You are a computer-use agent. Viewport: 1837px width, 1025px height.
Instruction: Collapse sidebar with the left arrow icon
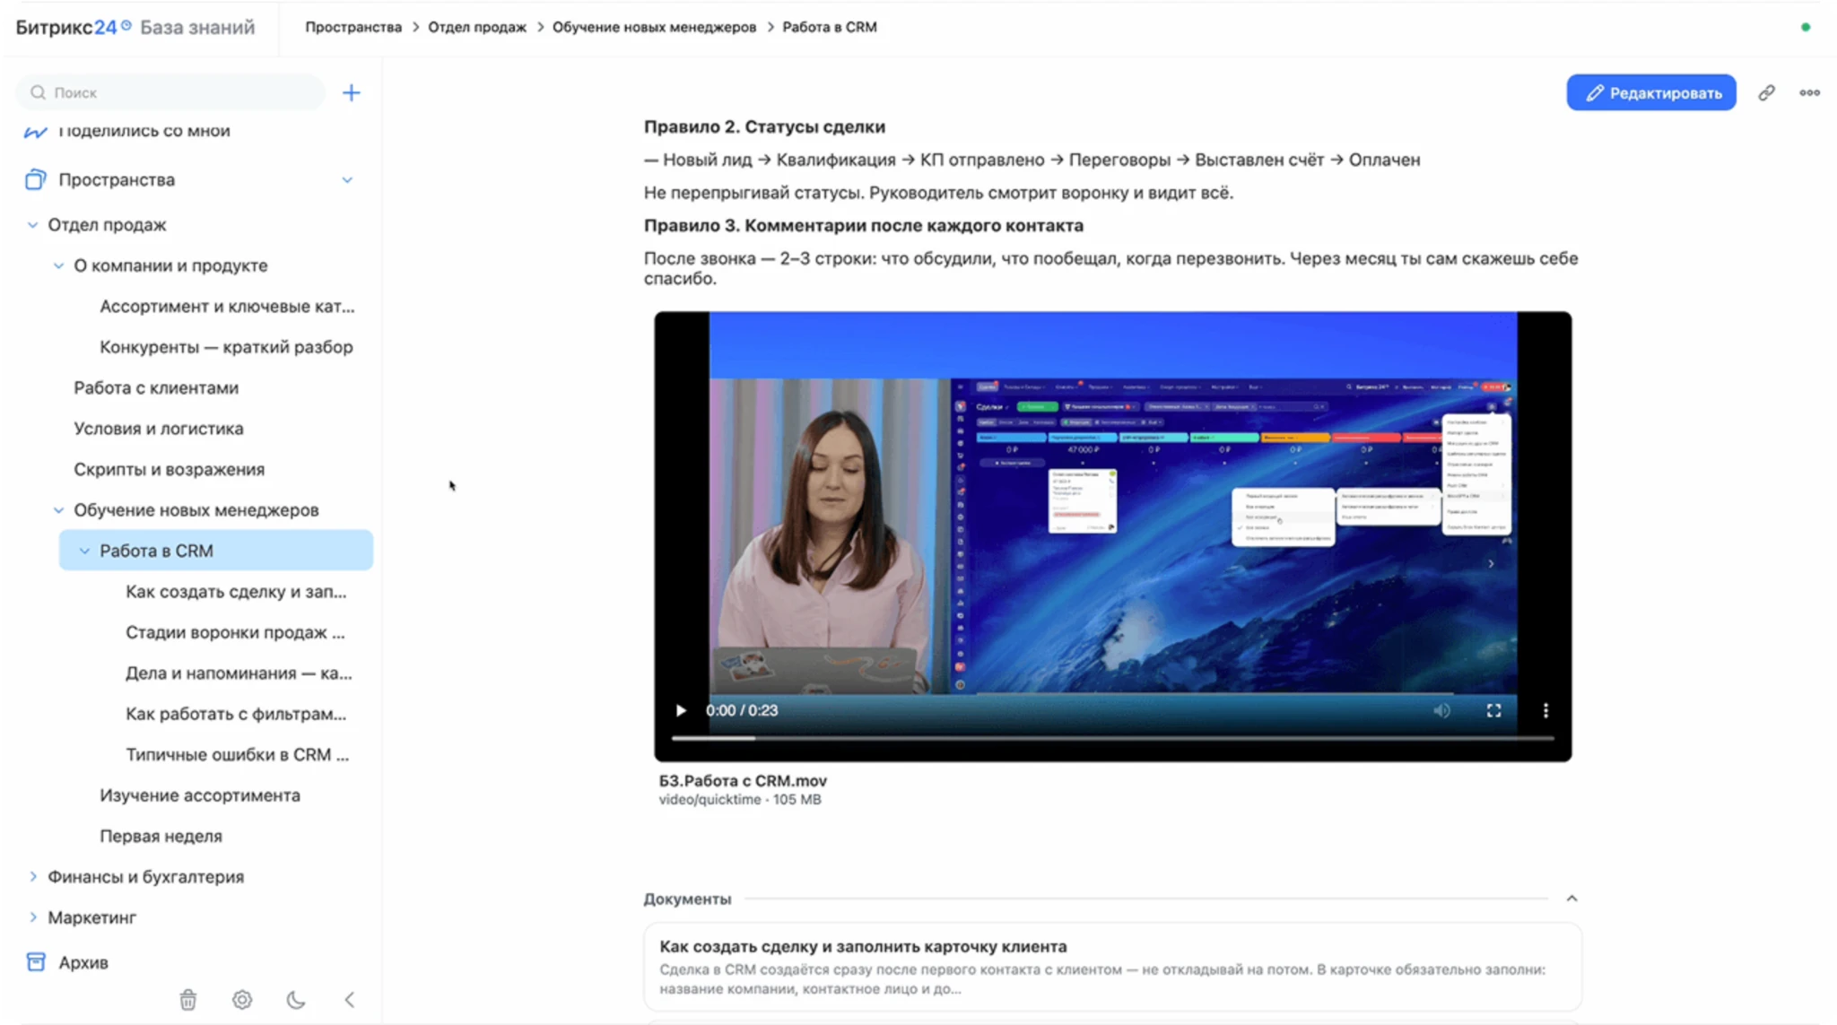(x=350, y=999)
